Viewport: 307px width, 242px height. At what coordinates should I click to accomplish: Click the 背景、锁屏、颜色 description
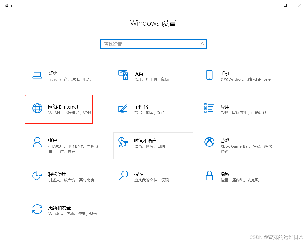[150, 113]
